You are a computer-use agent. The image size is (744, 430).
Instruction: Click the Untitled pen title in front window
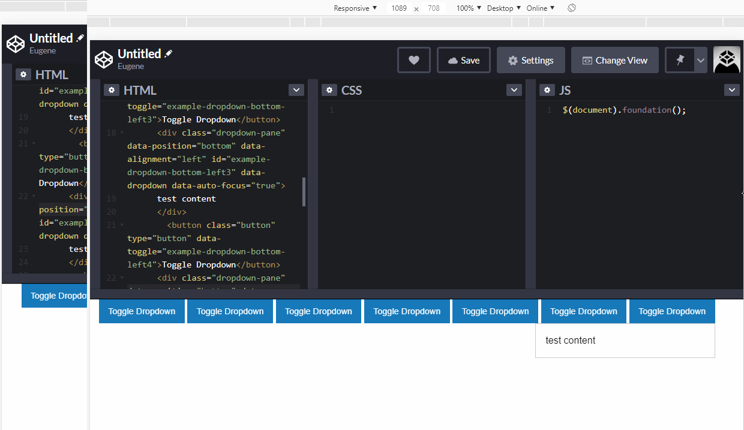[139, 53]
